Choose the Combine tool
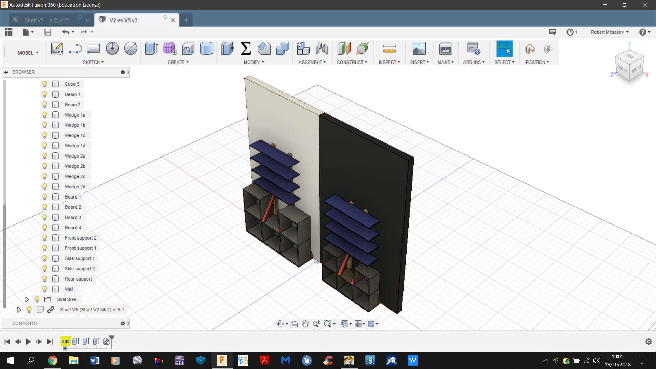This screenshot has height=369, width=656. pyautogui.click(x=283, y=49)
